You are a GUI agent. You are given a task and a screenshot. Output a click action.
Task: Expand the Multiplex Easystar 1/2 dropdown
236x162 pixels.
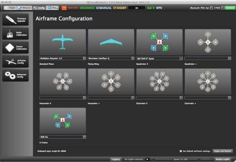coord(63,58)
